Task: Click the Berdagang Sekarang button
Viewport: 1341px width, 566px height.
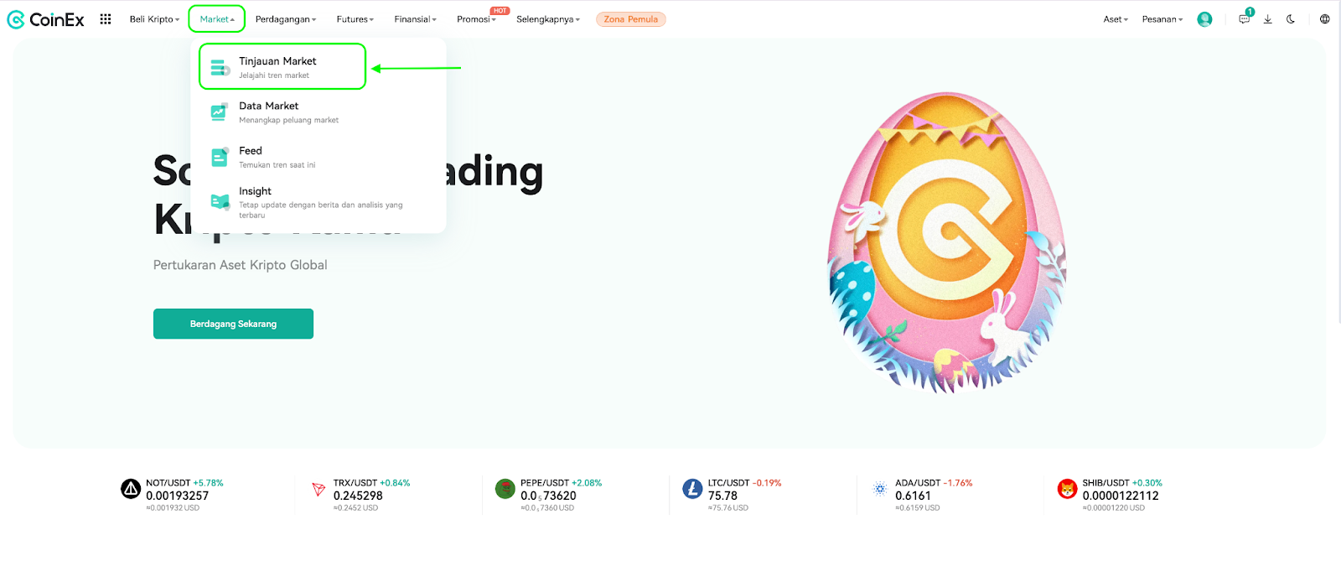Action: point(233,324)
